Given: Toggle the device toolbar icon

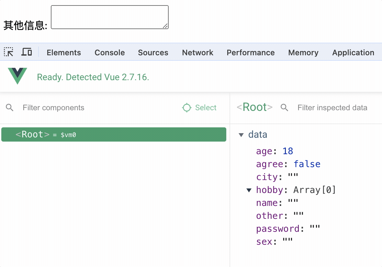Looking at the screenshot, I should pyautogui.click(x=27, y=52).
